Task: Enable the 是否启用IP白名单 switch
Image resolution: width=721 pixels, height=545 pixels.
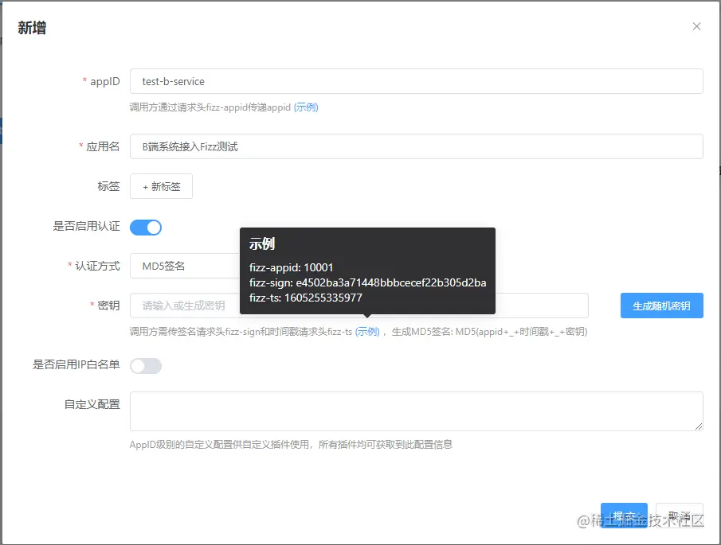Action: click(147, 365)
